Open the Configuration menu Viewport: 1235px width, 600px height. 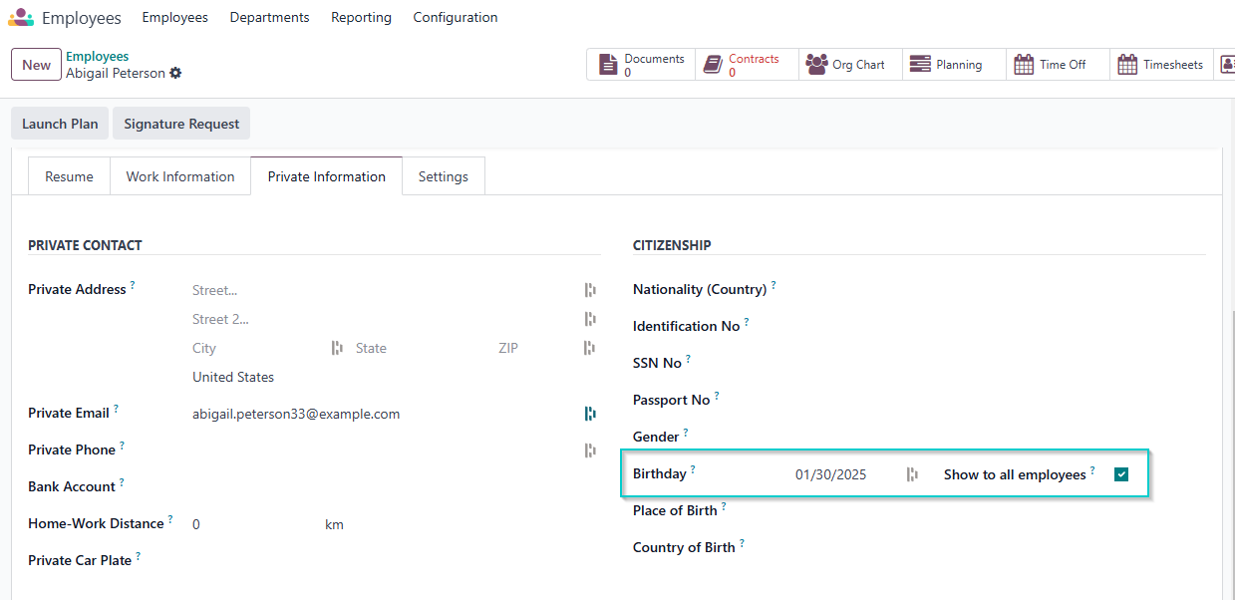[455, 18]
